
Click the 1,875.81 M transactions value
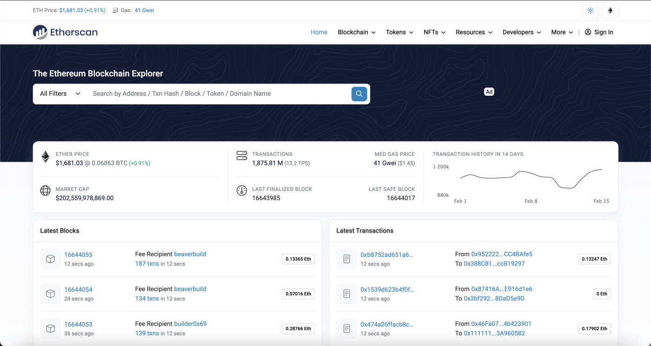pyautogui.click(x=267, y=163)
